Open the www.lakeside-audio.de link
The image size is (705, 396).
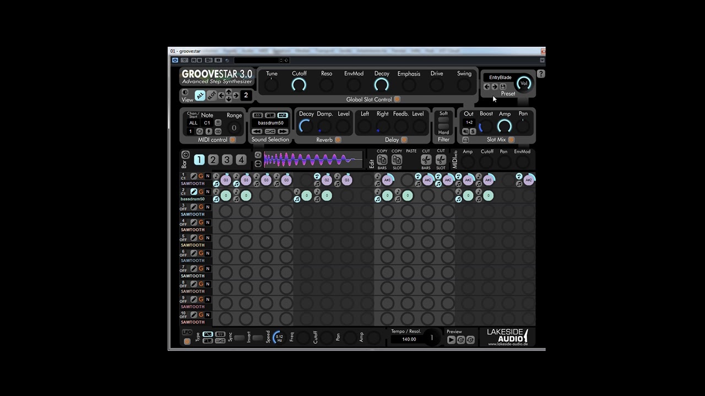click(x=508, y=344)
